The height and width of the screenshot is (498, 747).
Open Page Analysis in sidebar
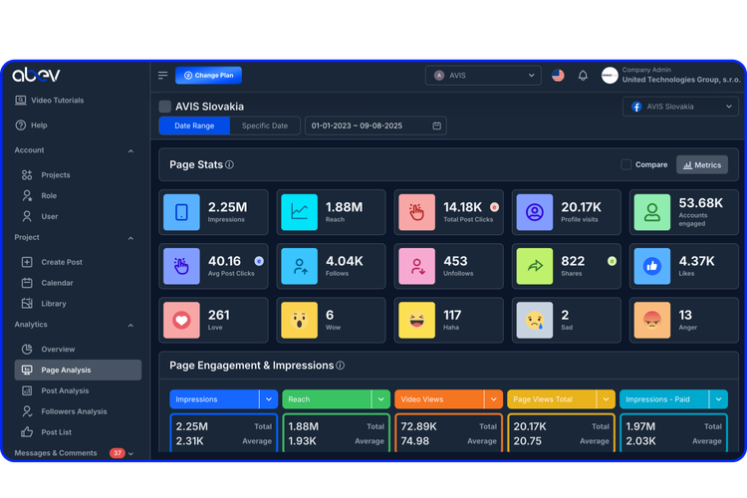tap(78, 370)
